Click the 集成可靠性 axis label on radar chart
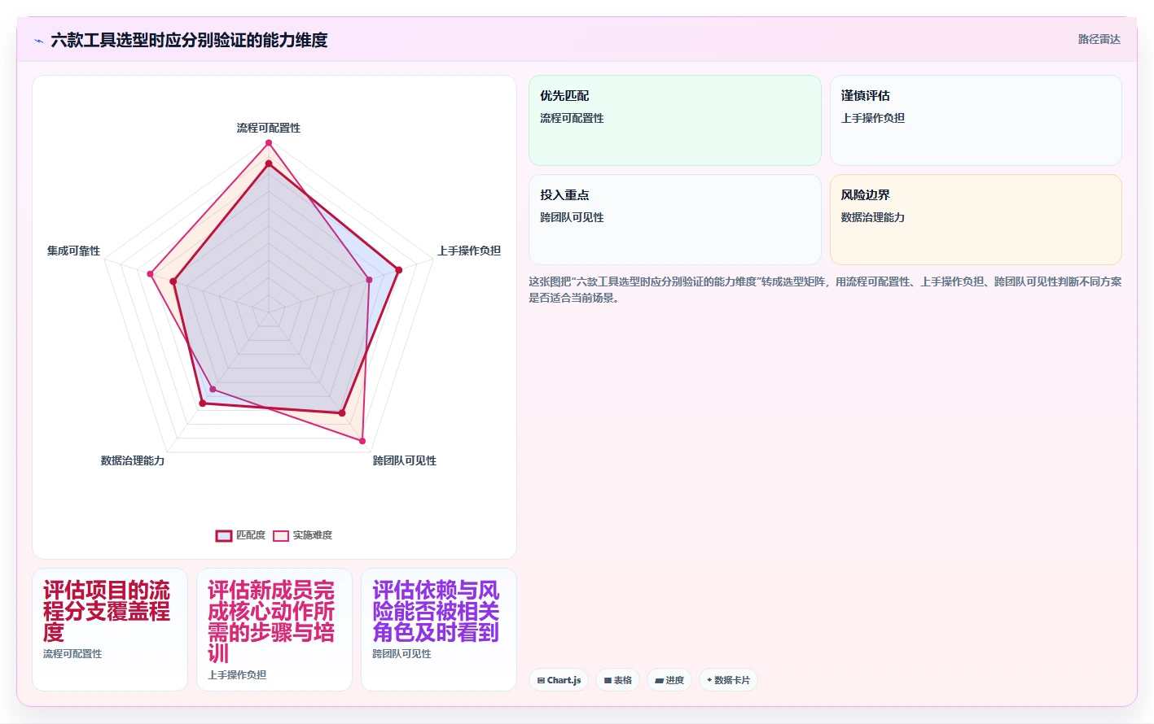1154x724 pixels. tap(73, 251)
